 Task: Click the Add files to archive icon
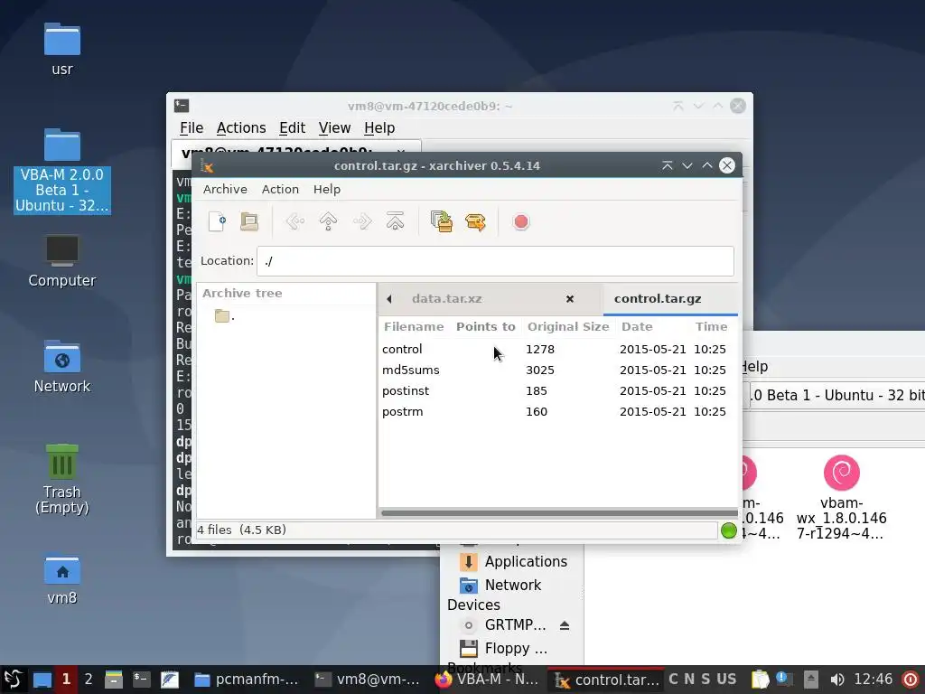(x=442, y=222)
